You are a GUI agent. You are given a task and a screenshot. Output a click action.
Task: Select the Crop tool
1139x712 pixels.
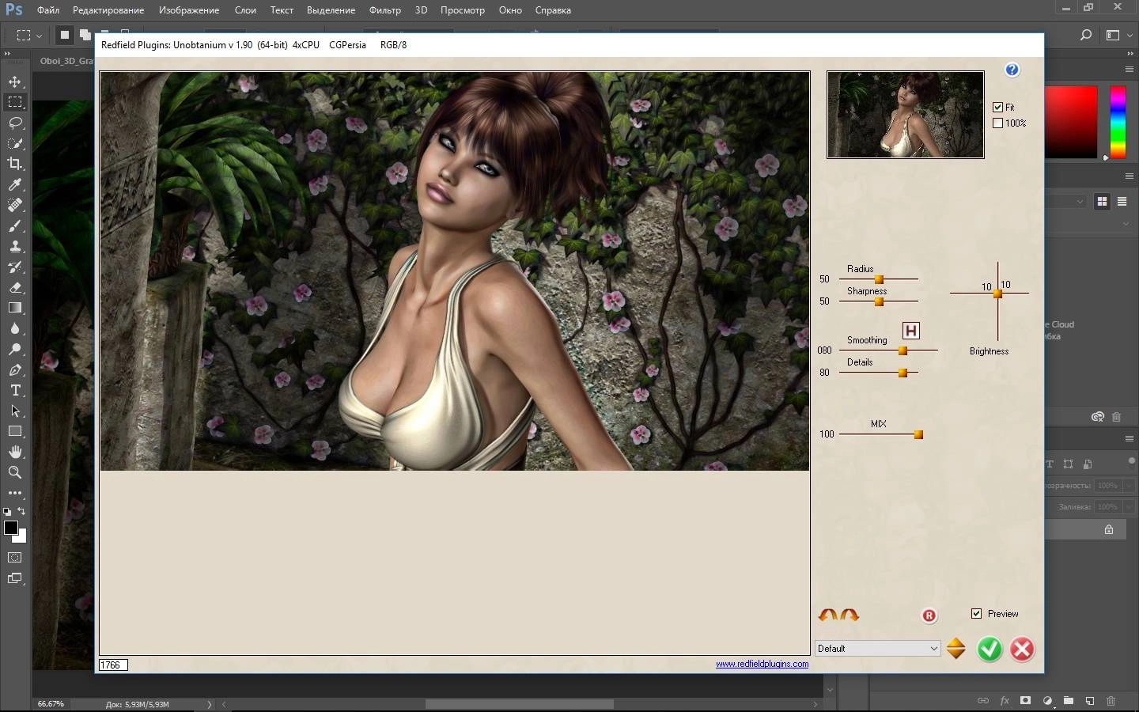pos(15,164)
